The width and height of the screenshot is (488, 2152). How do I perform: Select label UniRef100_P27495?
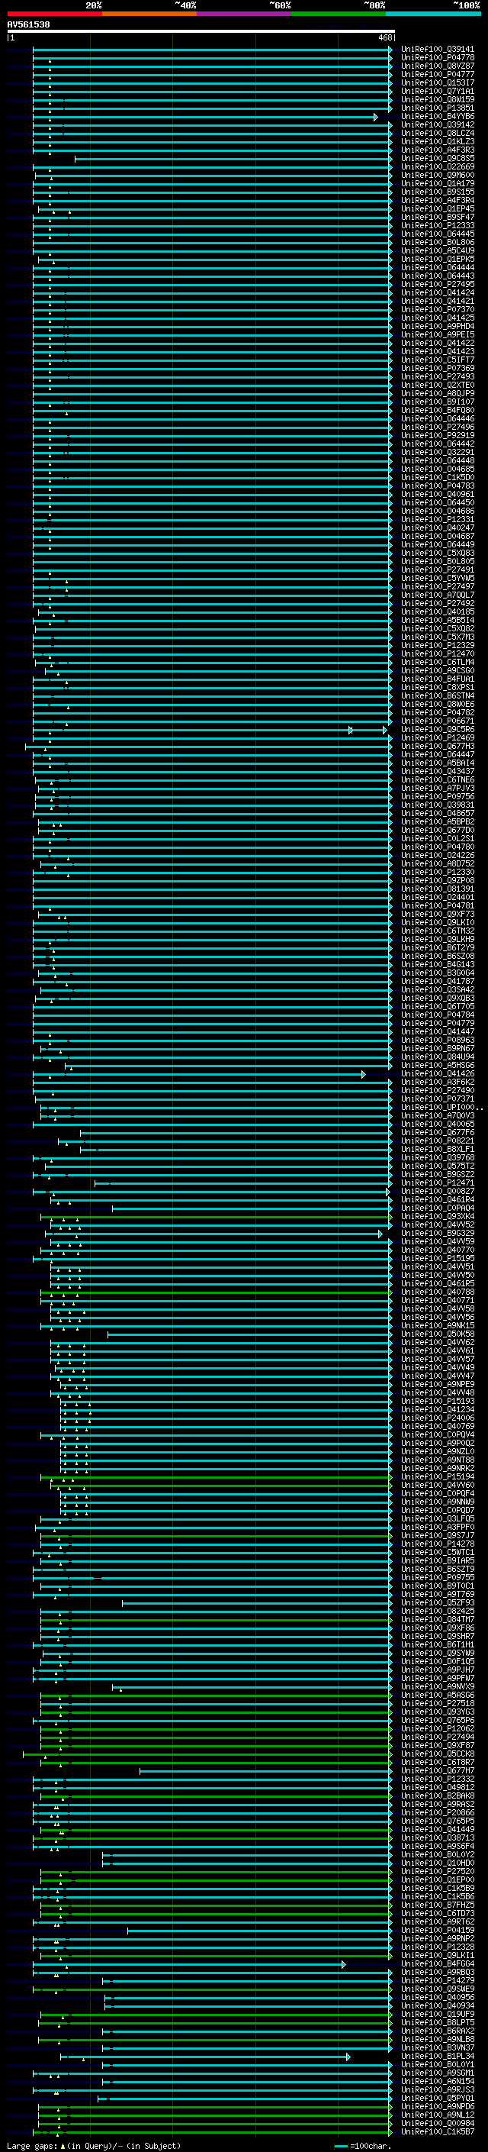point(438,284)
